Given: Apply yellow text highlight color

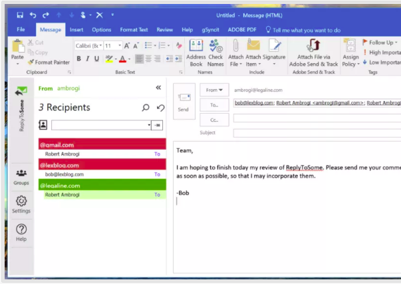Looking at the screenshot, I should (x=109, y=59).
